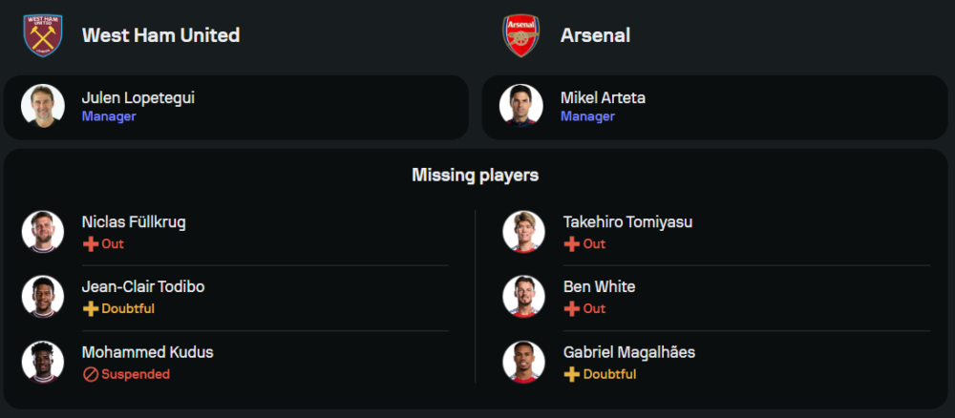
Task: Click the yellow doubtful cross under Jean-Clair Todibo
Action: [x=90, y=309]
